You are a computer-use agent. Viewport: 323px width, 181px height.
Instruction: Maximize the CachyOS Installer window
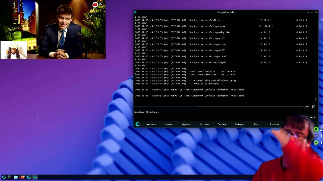(x=312, y=12)
